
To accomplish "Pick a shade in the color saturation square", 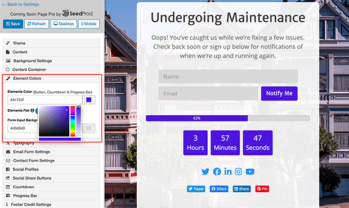I will click(54, 121).
